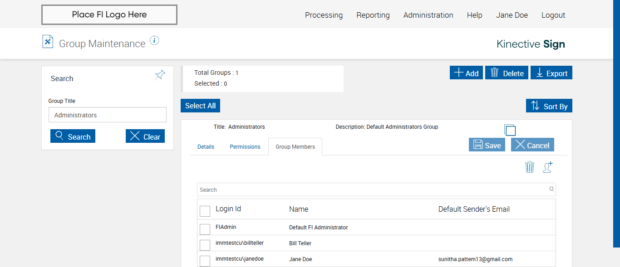Click the Group Maintenance page icon
This screenshot has height=267, width=620.
(x=48, y=42)
